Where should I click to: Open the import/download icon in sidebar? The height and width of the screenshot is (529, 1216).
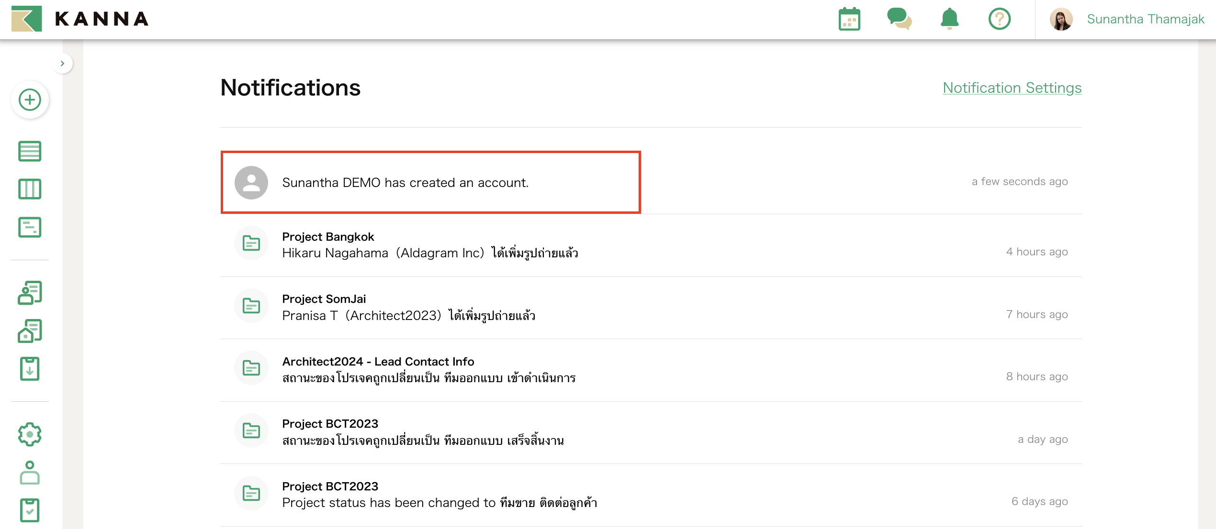click(30, 368)
